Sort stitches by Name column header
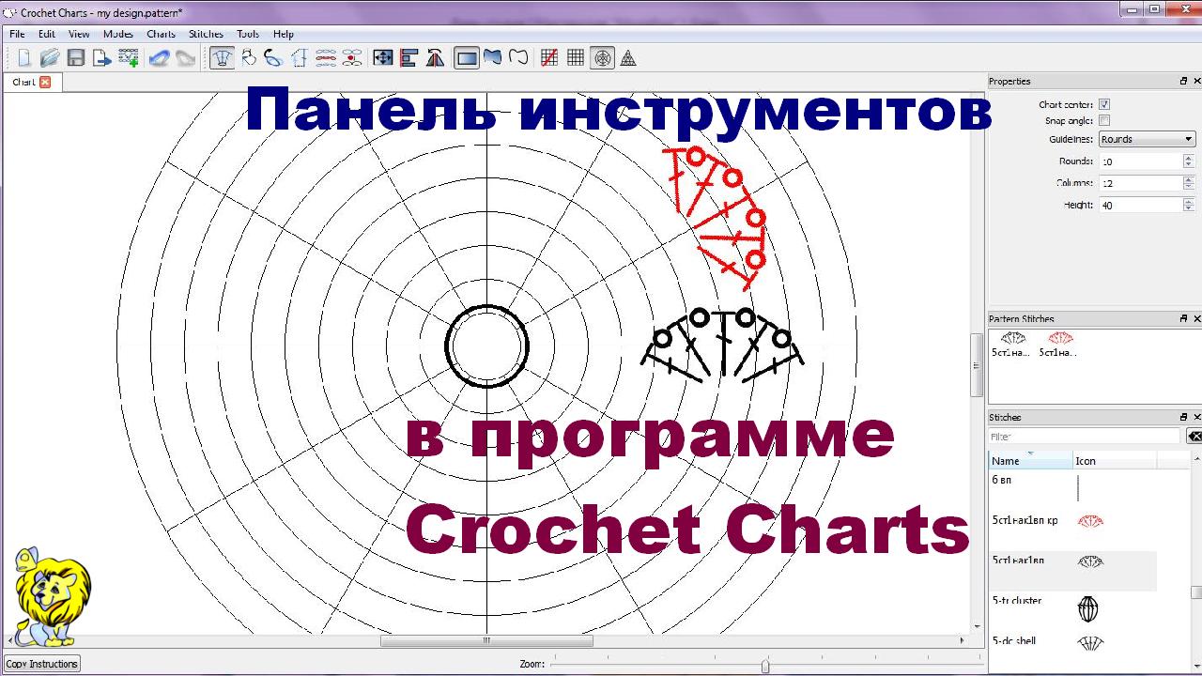 (1031, 461)
